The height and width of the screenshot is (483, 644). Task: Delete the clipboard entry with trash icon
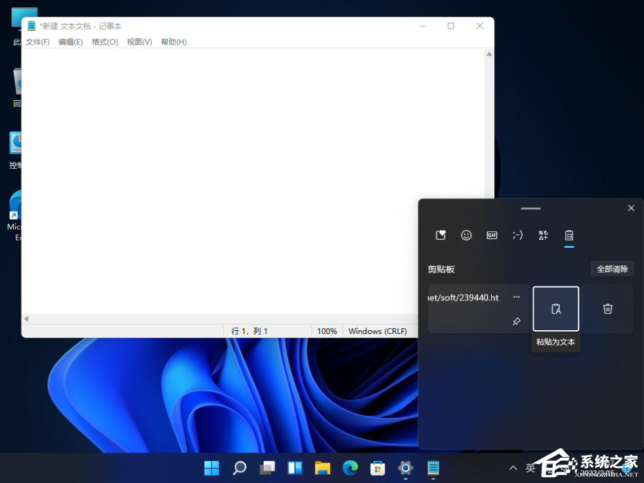click(x=607, y=309)
